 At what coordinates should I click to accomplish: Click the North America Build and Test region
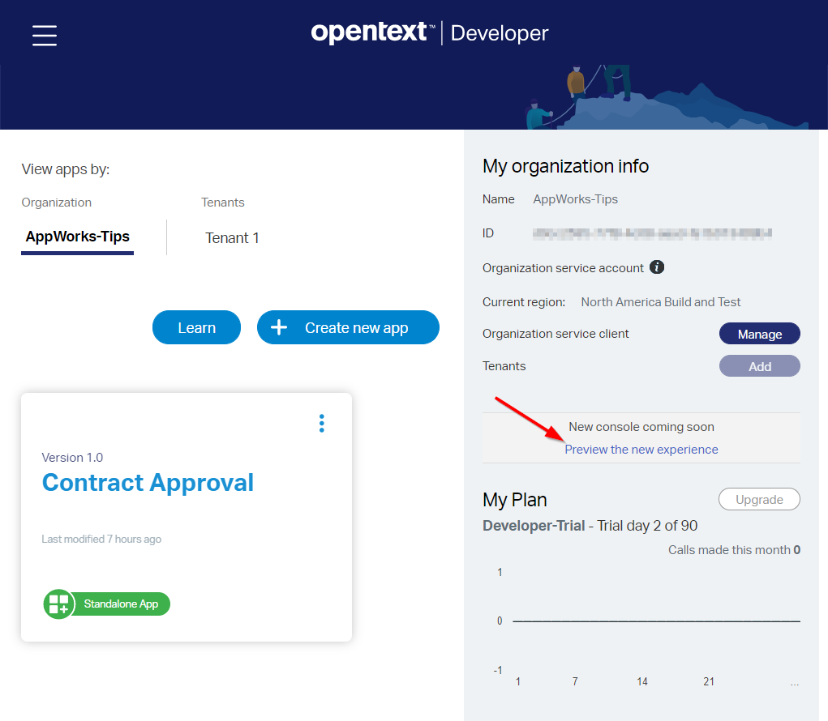(x=661, y=302)
